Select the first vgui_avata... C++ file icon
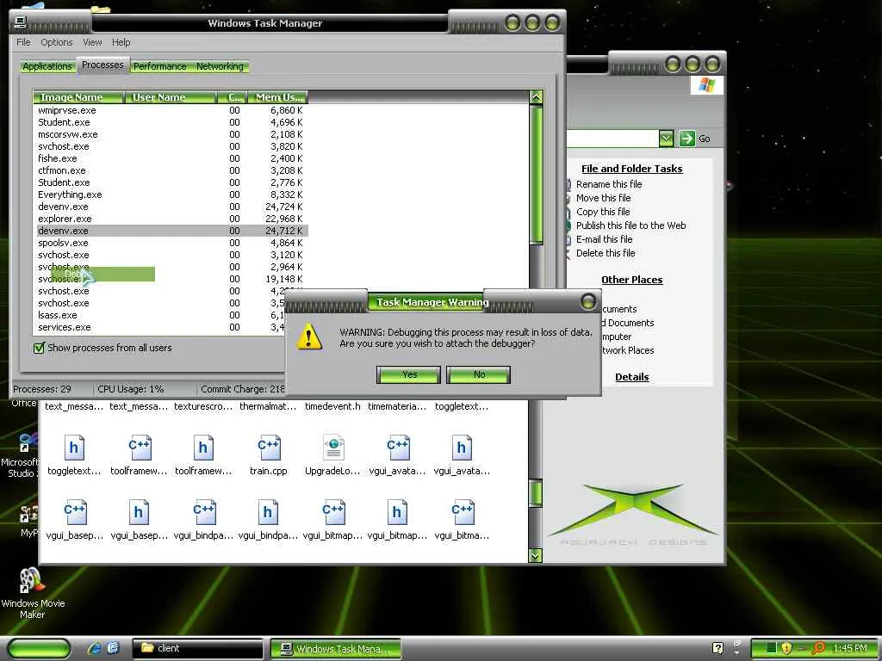882x661 pixels. (x=398, y=448)
